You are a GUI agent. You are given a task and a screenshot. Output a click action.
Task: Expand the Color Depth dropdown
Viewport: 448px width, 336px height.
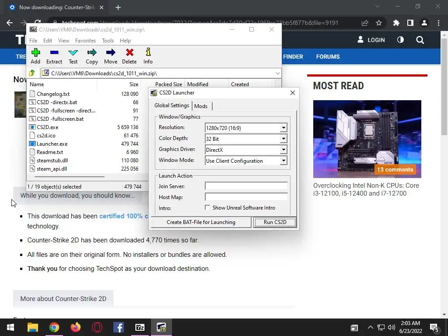click(x=283, y=139)
